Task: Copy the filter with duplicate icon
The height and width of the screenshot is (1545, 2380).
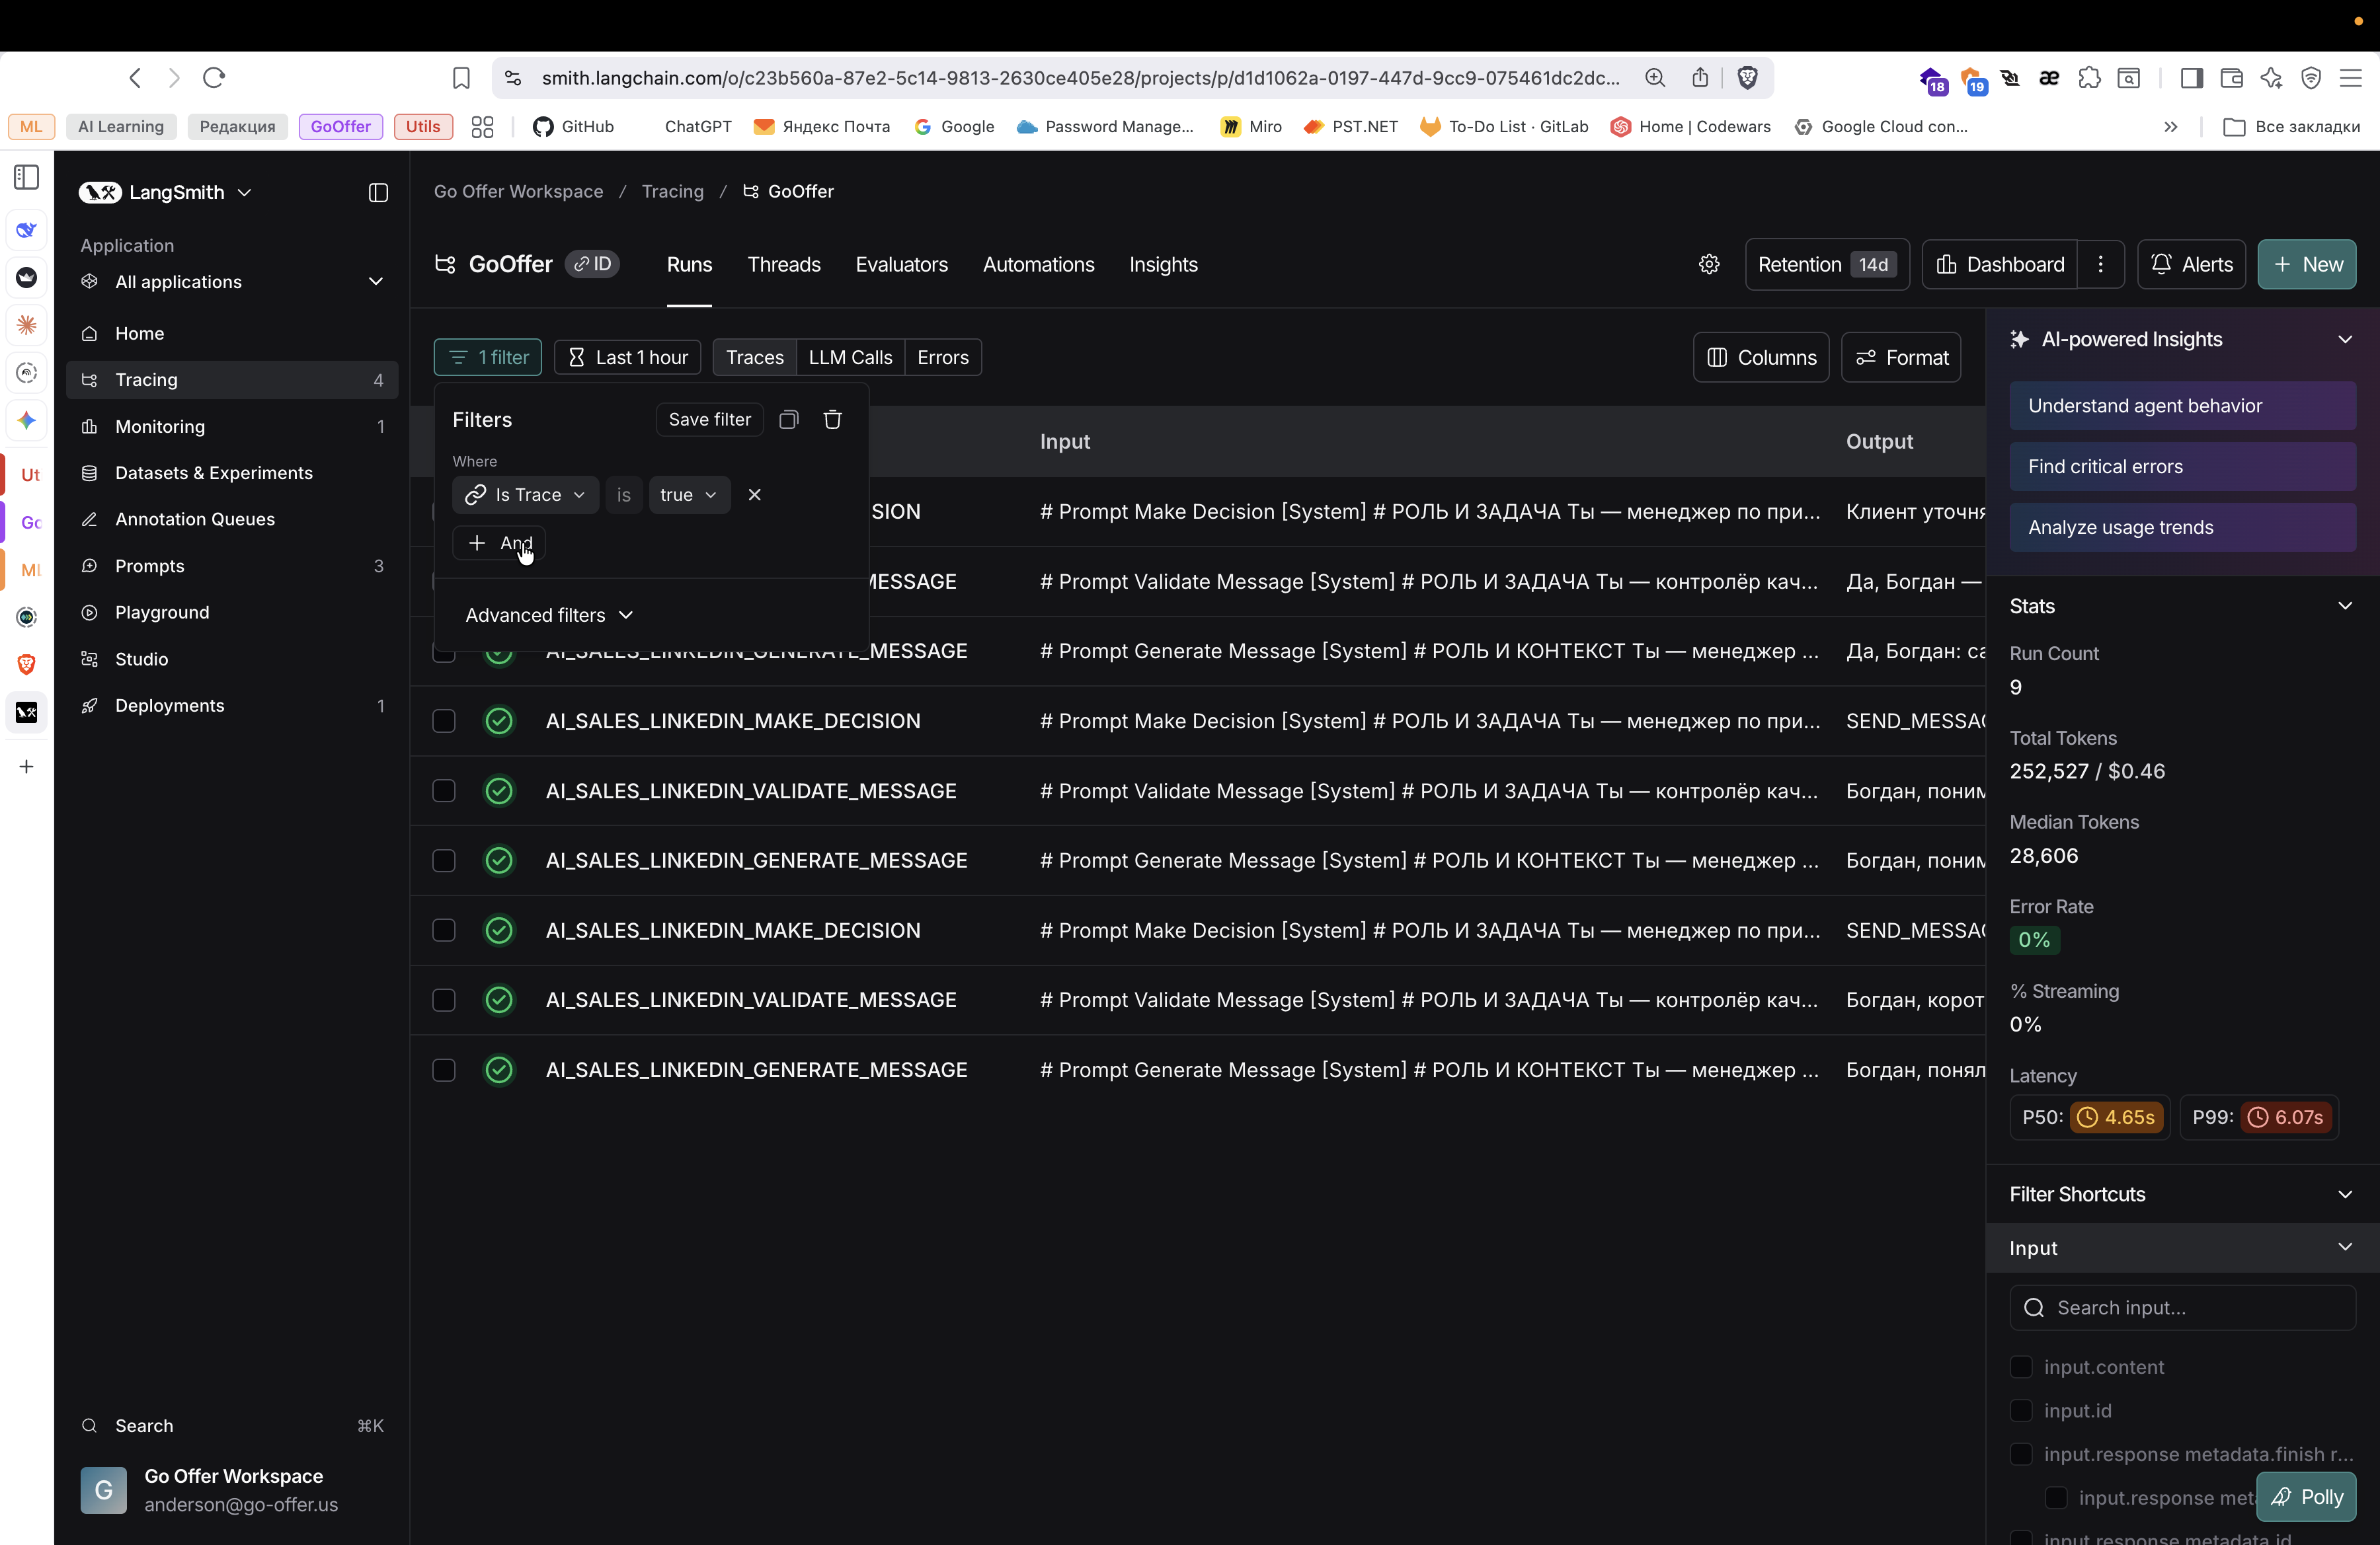Action: [789, 420]
